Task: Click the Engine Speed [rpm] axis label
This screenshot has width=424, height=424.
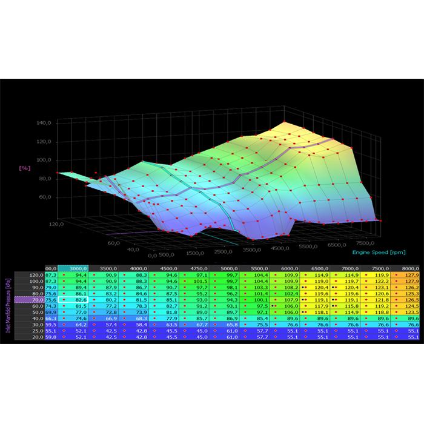Action: pyautogui.click(x=379, y=252)
